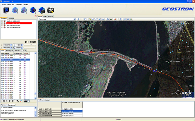The width and height of the screenshot is (195, 121).
Task: Toggle the side panel layout icon on map toolbar
Action: pyautogui.click(x=85, y=19)
